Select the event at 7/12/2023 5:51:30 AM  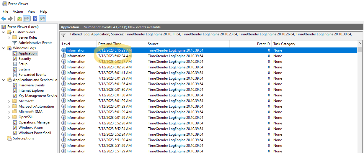coord(209,140)
